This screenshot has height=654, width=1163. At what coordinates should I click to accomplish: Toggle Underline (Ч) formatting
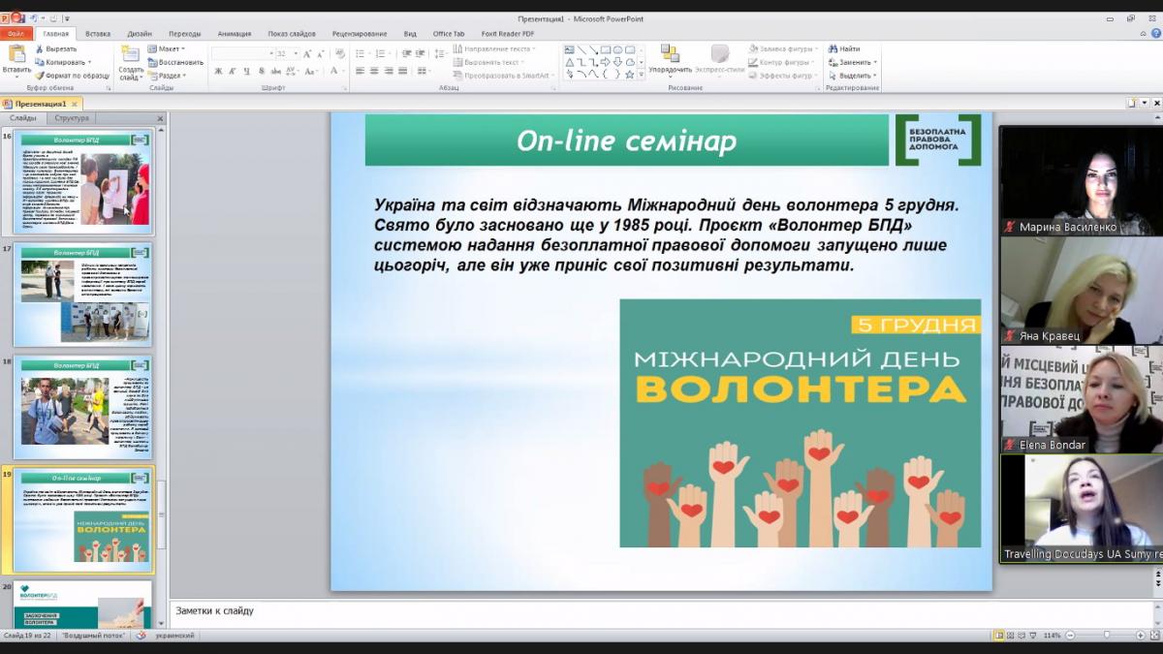pos(248,71)
